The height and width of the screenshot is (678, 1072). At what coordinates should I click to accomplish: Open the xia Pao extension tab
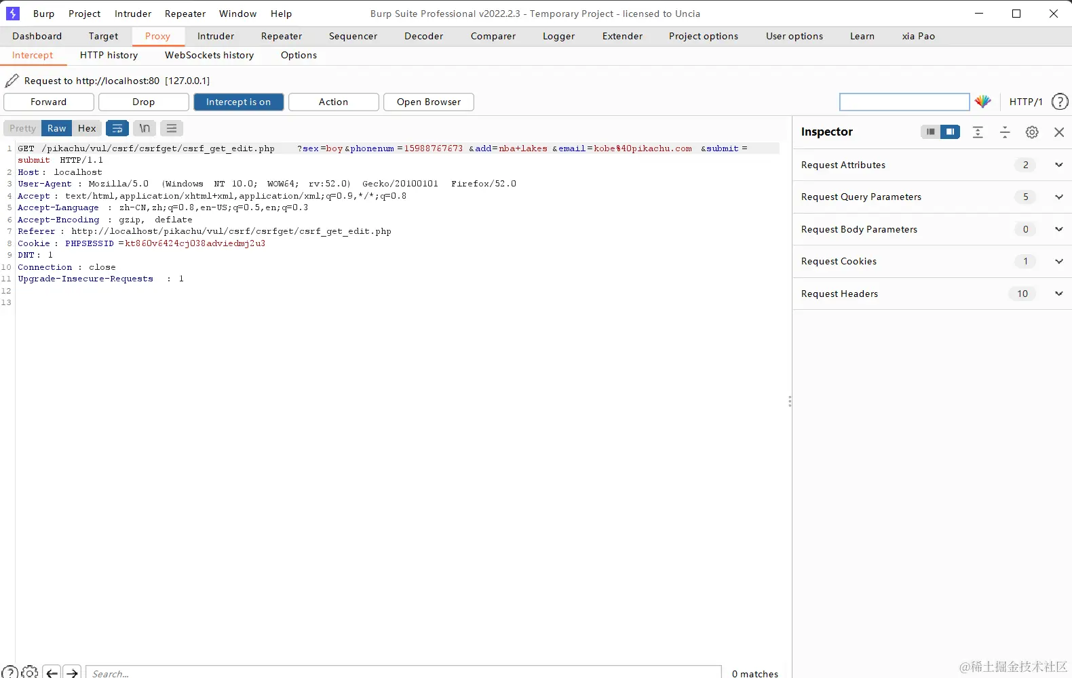[919, 36]
